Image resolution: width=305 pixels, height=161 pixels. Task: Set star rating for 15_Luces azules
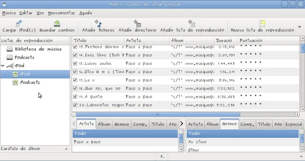[251, 62]
